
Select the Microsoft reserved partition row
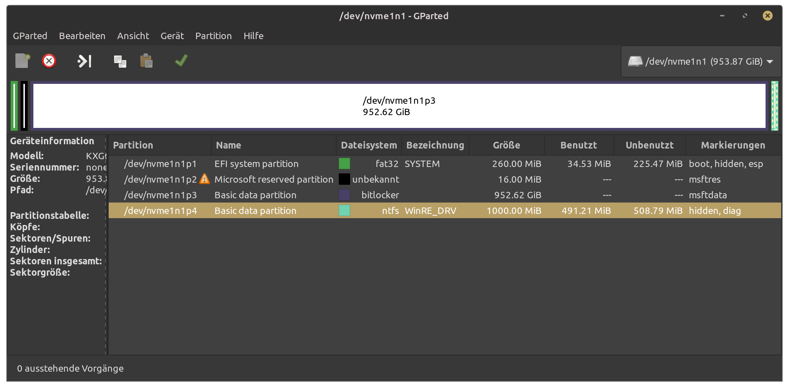(x=273, y=179)
